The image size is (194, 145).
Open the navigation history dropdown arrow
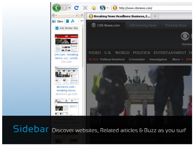[69, 8]
